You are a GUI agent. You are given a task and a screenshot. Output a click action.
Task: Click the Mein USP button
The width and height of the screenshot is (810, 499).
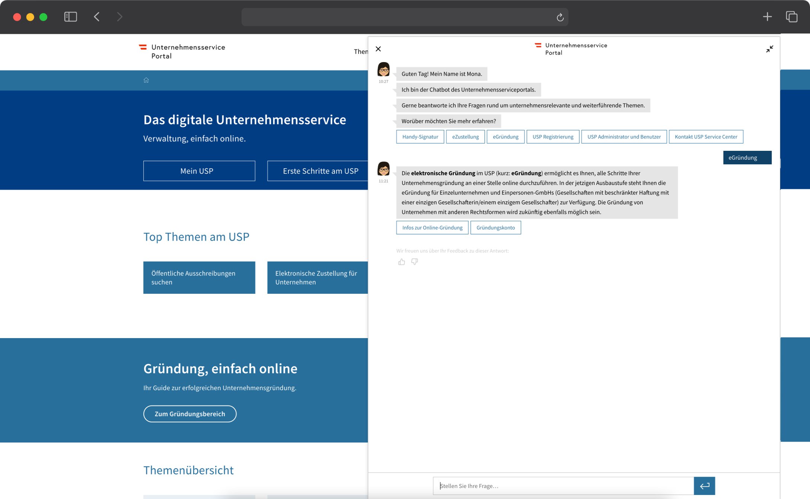[x=199, y=171]
